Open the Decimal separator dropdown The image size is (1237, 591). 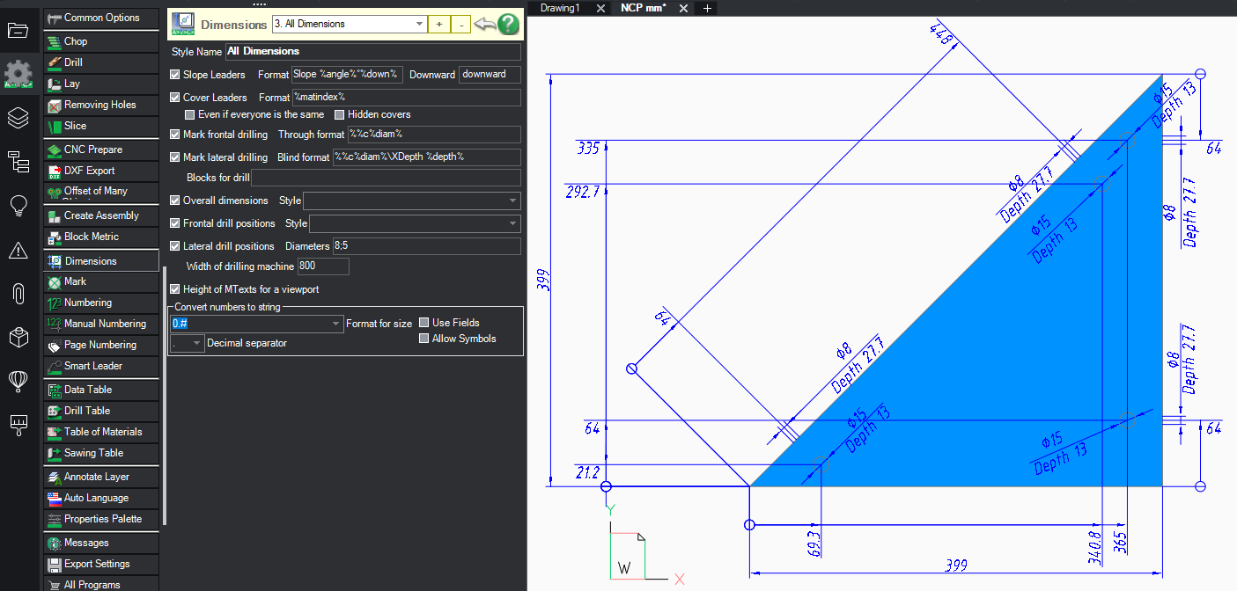pyautogui.click(x=187, y=343)
